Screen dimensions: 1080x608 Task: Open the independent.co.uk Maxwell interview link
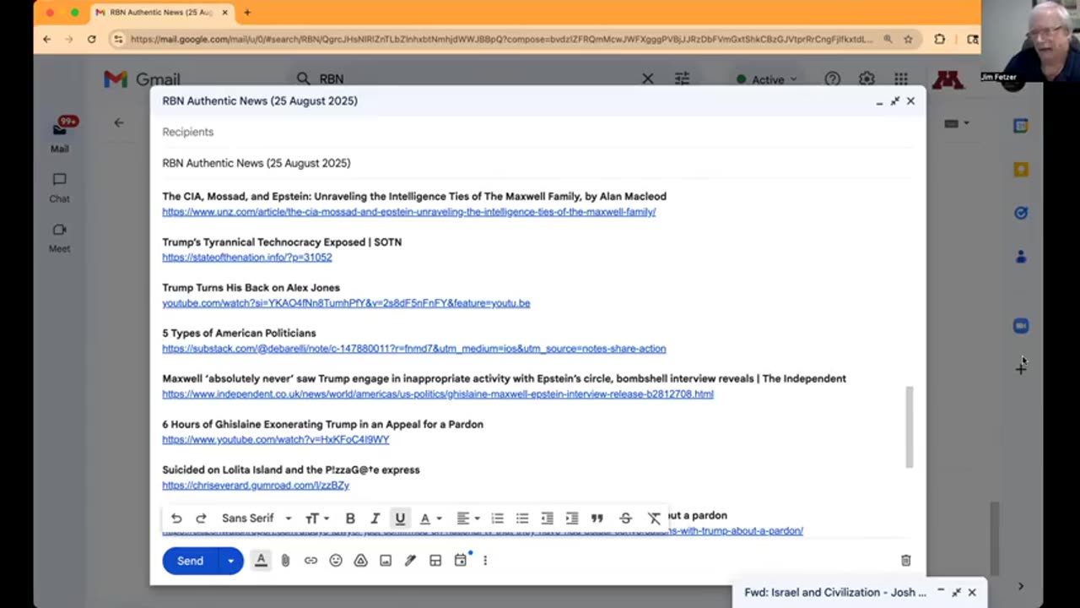(x=438, y=394)
